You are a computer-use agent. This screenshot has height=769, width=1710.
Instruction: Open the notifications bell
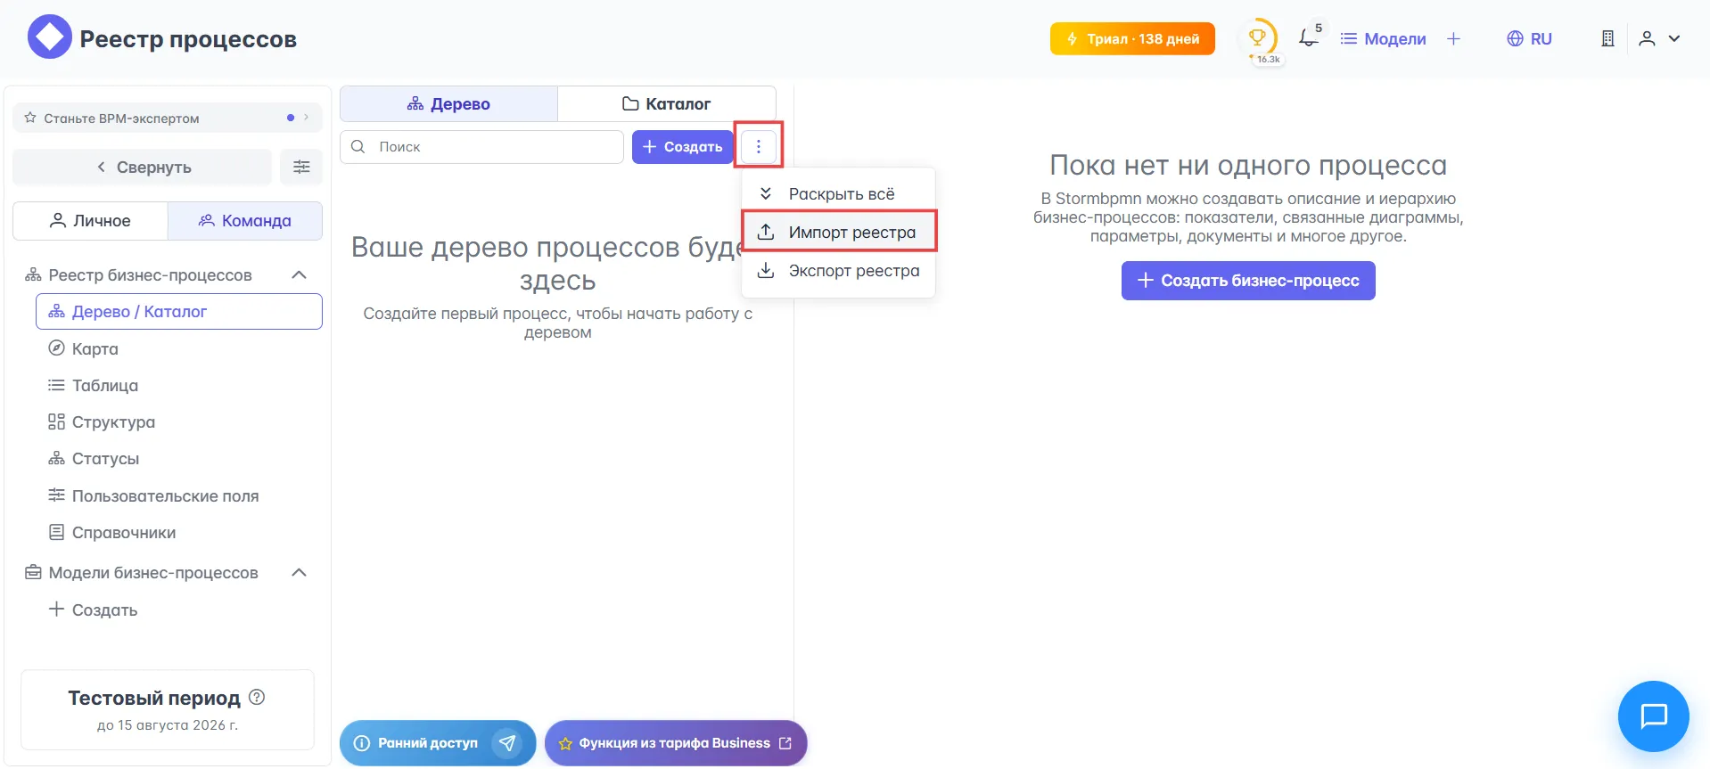1307,38
